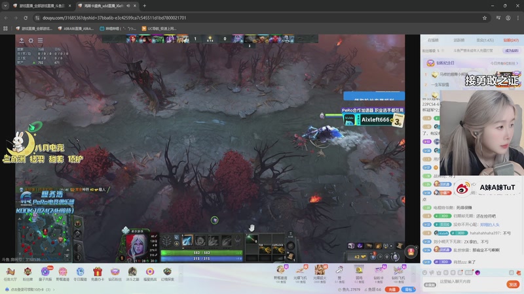Send the 光耀飞机 gift

click(300, 274)
